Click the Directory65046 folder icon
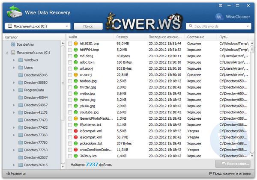The image size is (257, 180). pos(21,75)
